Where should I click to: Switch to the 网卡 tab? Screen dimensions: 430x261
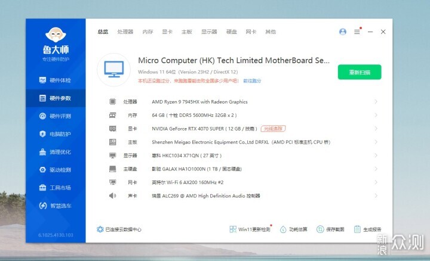coord(251,32)
